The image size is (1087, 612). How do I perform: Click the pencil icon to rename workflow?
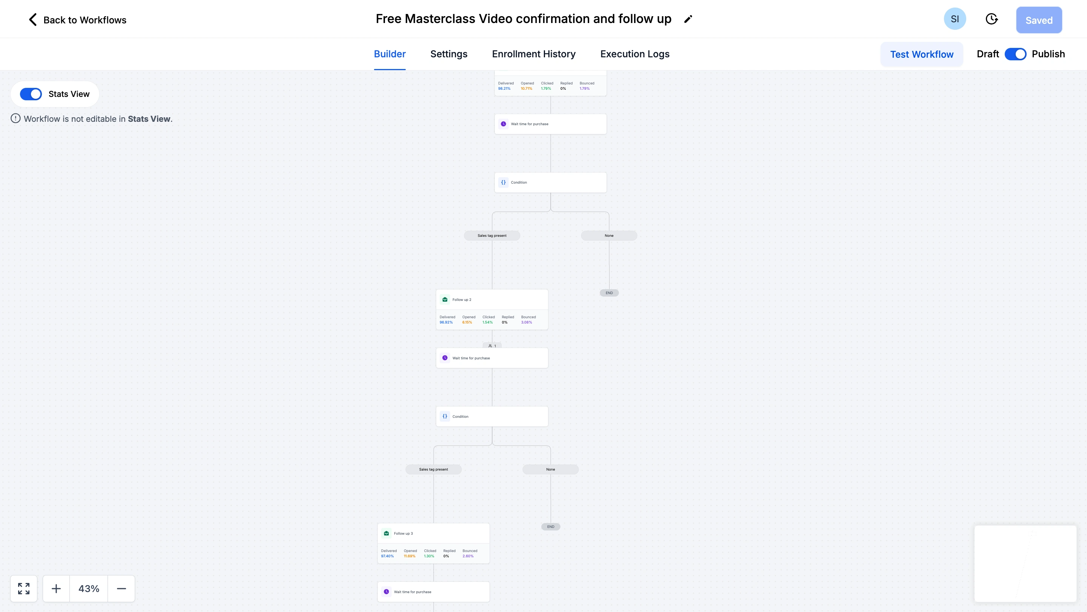pyautogui.click(x=688, y=19)
